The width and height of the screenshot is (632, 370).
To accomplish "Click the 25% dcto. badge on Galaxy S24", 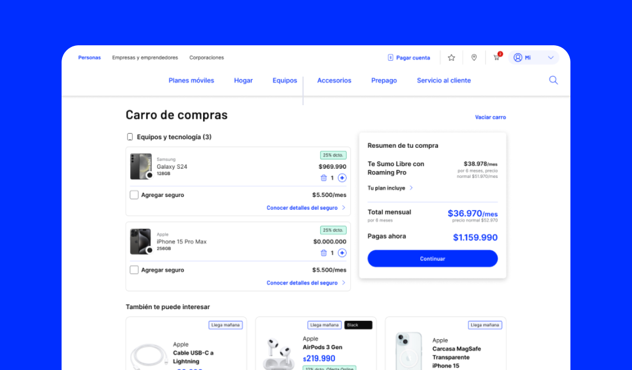I will pos(333,155).
